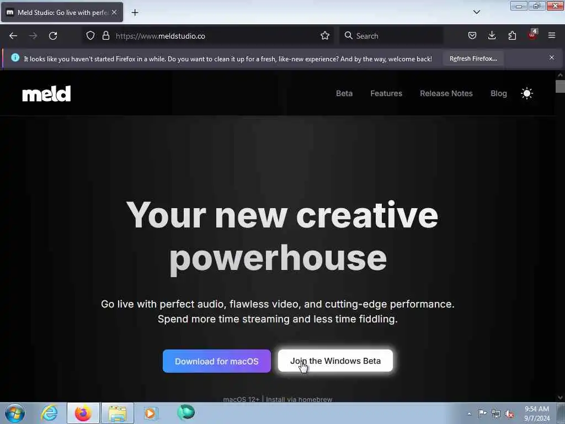
Task: Expand the list all tabs chevron
Action: 476,12
